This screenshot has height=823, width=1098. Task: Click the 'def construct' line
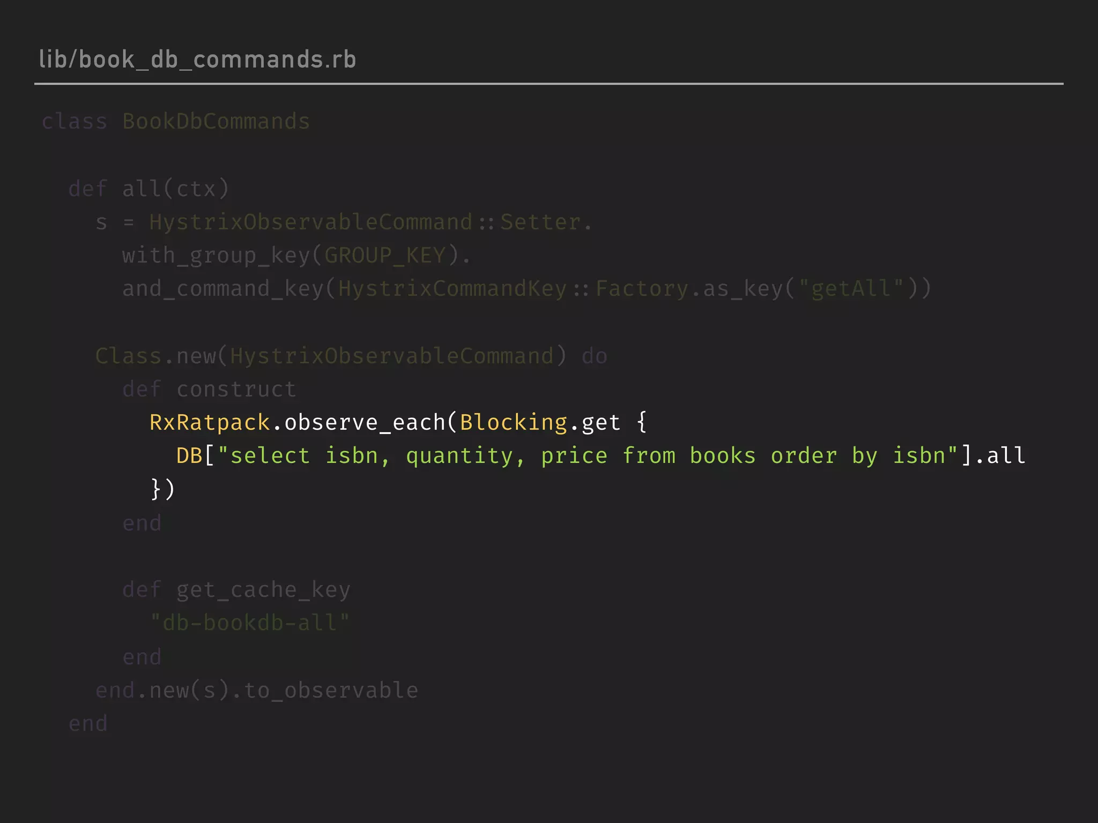(209, 389)
